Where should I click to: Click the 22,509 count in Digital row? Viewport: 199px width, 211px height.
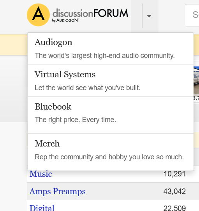coord(174,208)
